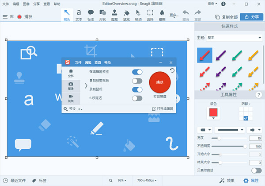Open the Edit (编辑) menu
Screen dimensions: 265x186
pyautogui.click(x=16, y=4)
